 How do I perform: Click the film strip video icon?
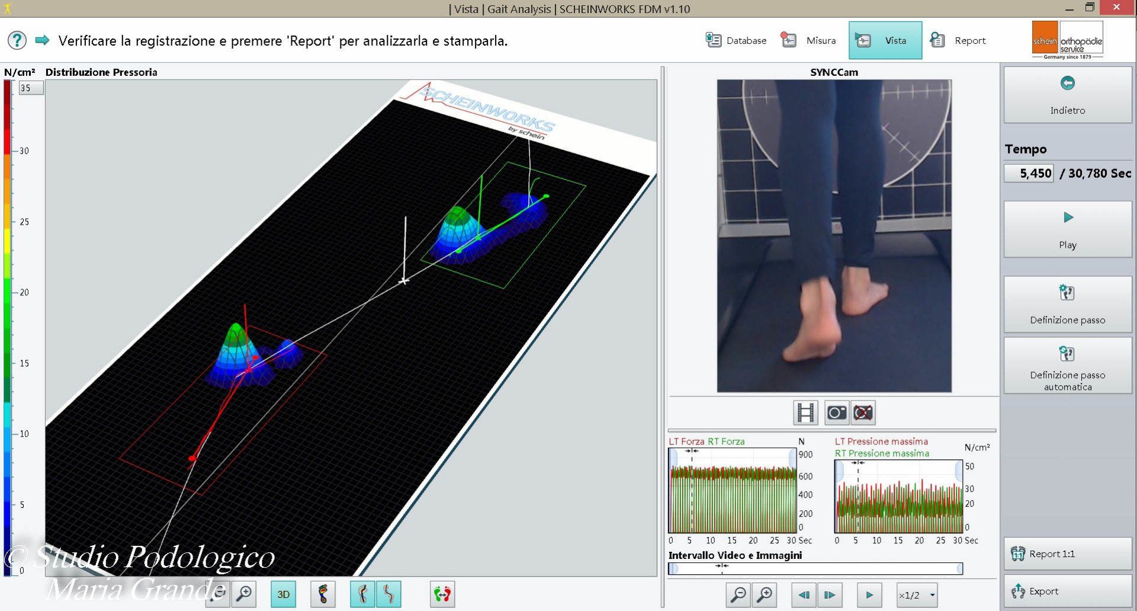coord(805,412)
